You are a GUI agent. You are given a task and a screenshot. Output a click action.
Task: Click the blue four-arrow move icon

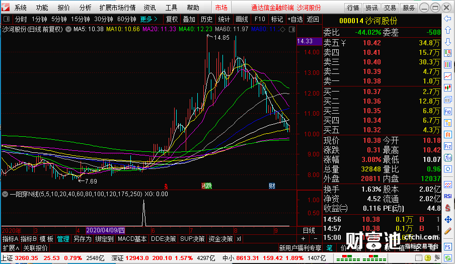coord(448,220)
